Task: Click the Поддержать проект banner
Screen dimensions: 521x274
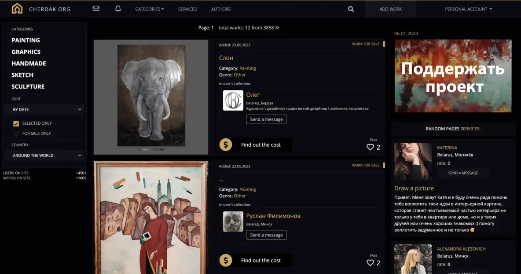Action: point(453,76)
